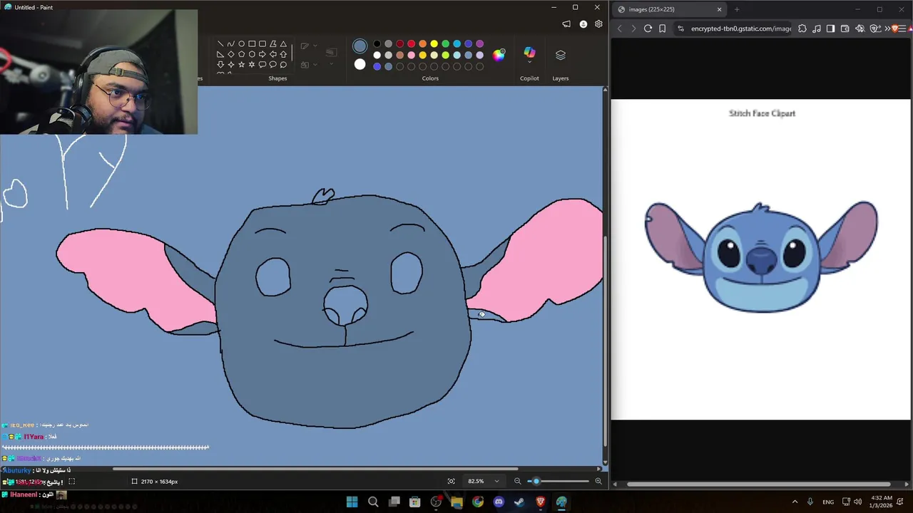This screenshot has width=913, height=513.
Task: Click the Paint horizontal scrollbar
Action: coord(315,469)
